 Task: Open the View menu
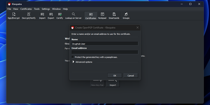(x=16, y=9)
